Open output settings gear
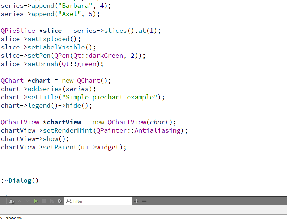The width and height of the screenshot is (287, 219). [60, 201]
